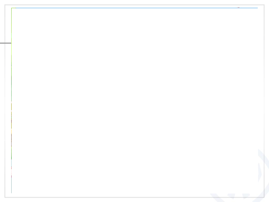This screenshot has height=202, width=269.
Task: Click the right end of the blue line
Action: [257, 8]
